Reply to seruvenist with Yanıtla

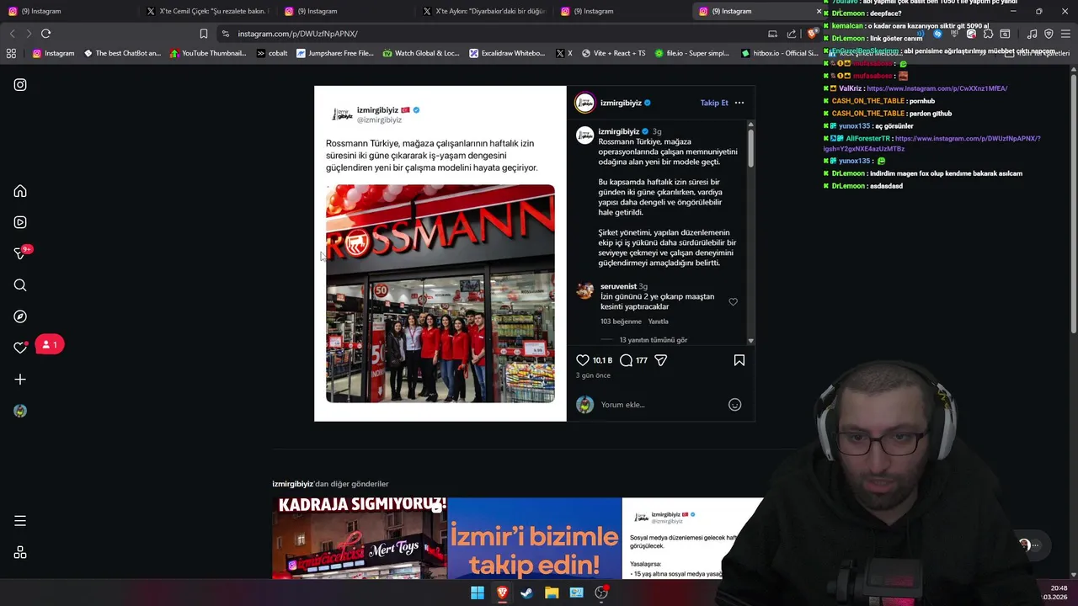click(659, 322)
